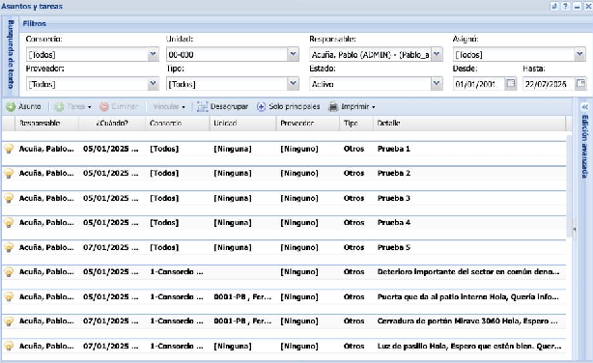Click lightbulb icon on Puerta que da row

click(9, 296)
